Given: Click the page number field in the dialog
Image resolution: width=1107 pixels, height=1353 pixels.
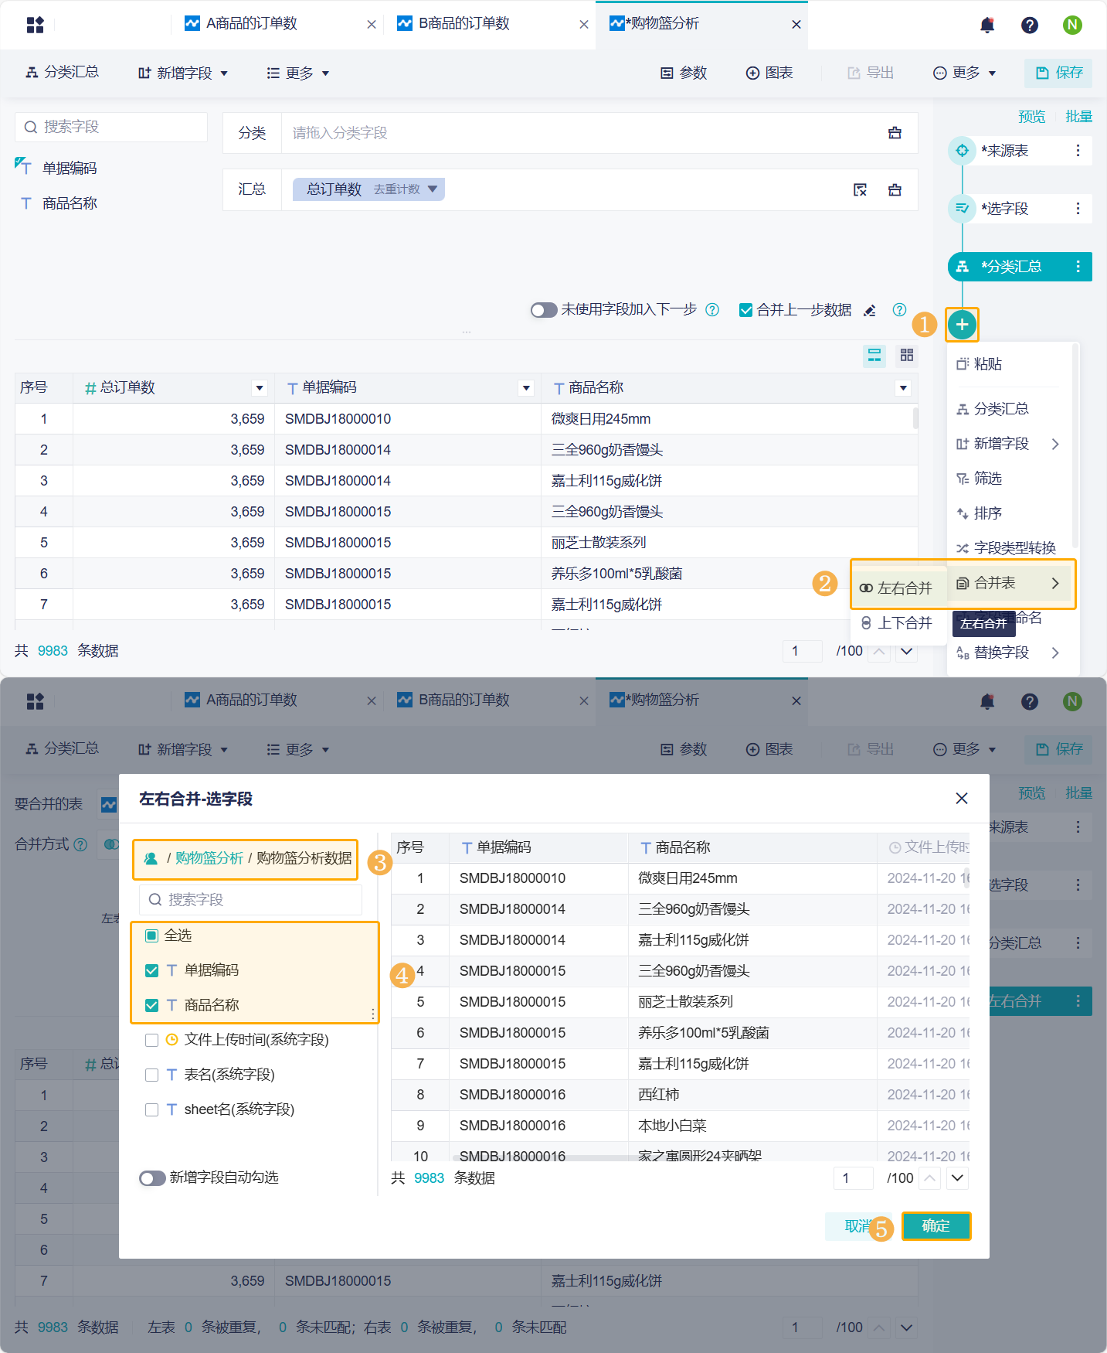Looking at the screenshot, I should 854,1178.
